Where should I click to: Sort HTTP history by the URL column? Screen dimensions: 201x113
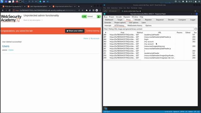tap(160, 33)
